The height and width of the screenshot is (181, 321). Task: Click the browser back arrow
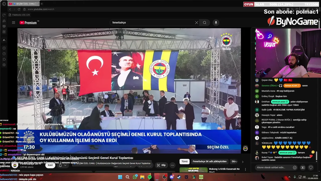[10, 9]
